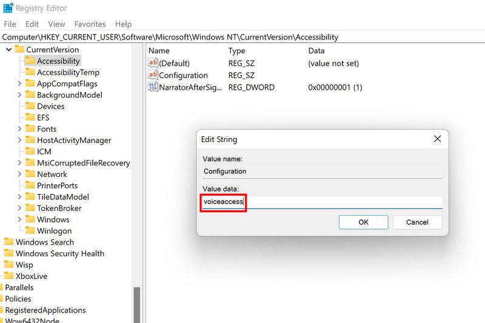Click the Name column header
485x323 pixels.
(x=159, y=51)
